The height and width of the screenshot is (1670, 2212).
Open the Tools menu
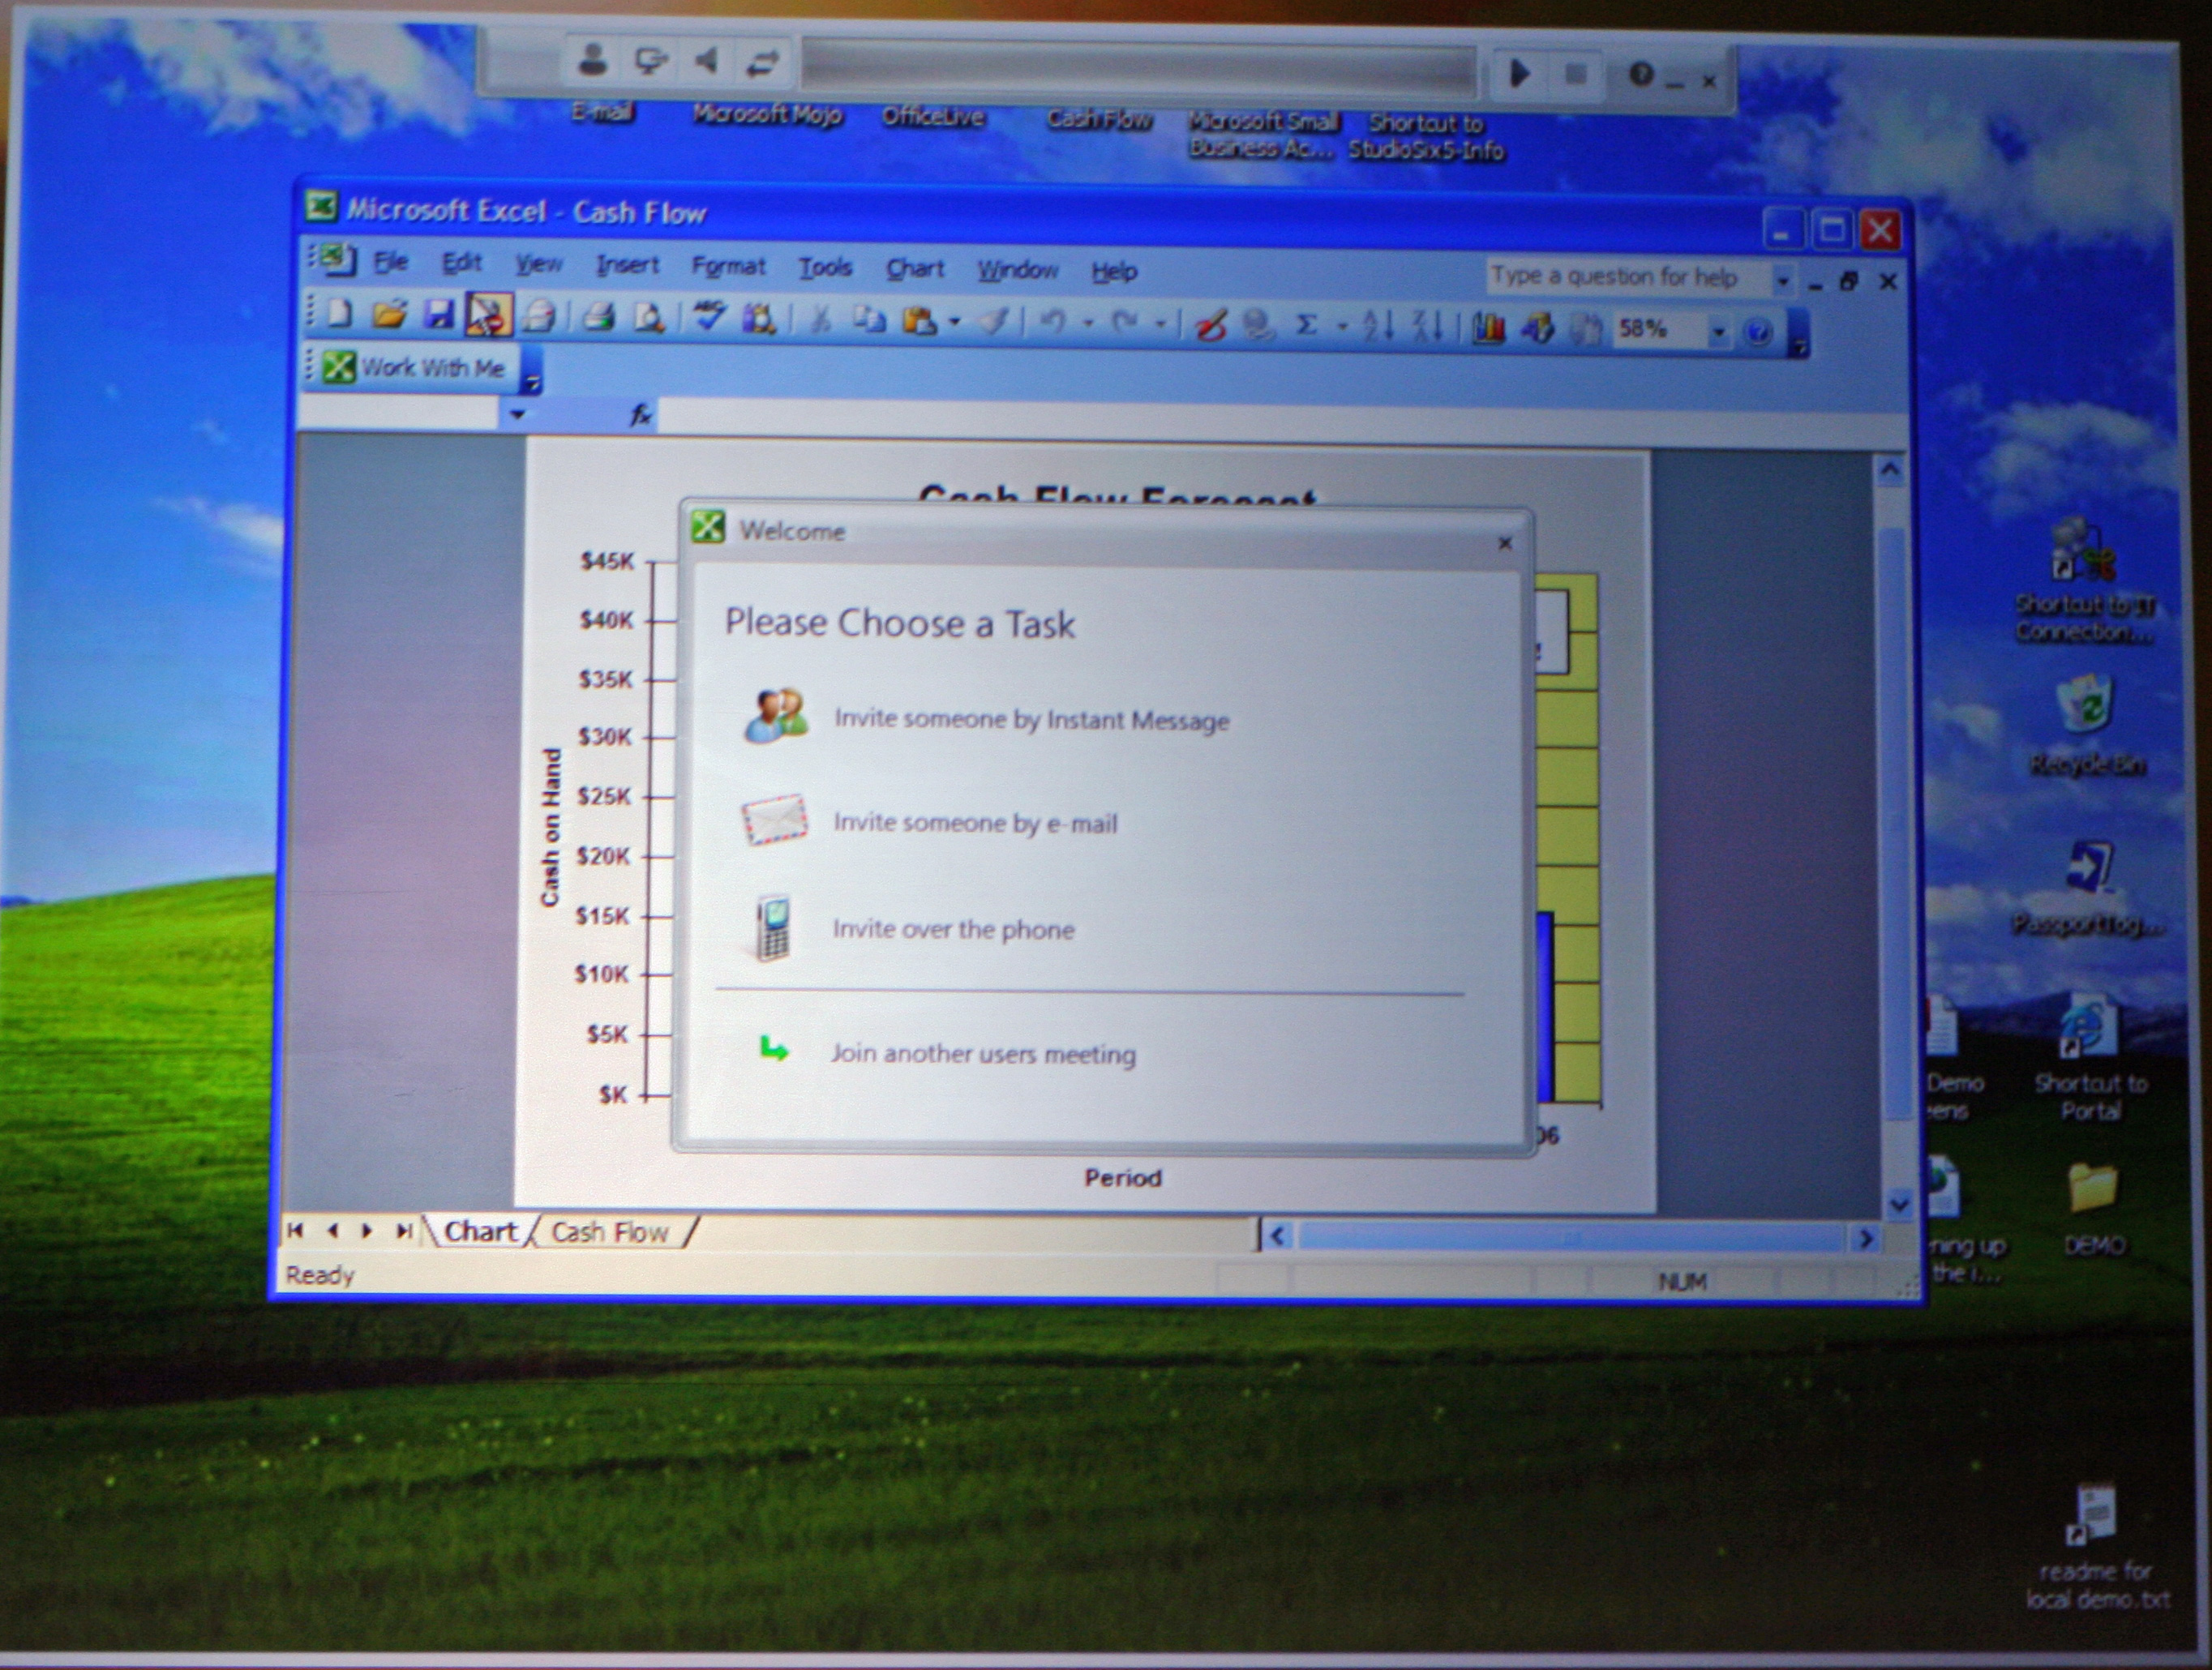[825, 267]
